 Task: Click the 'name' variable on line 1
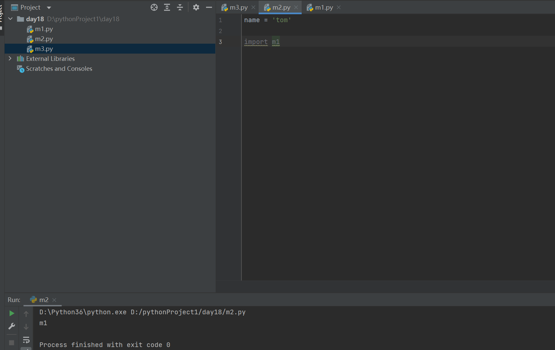click(252, 20)
